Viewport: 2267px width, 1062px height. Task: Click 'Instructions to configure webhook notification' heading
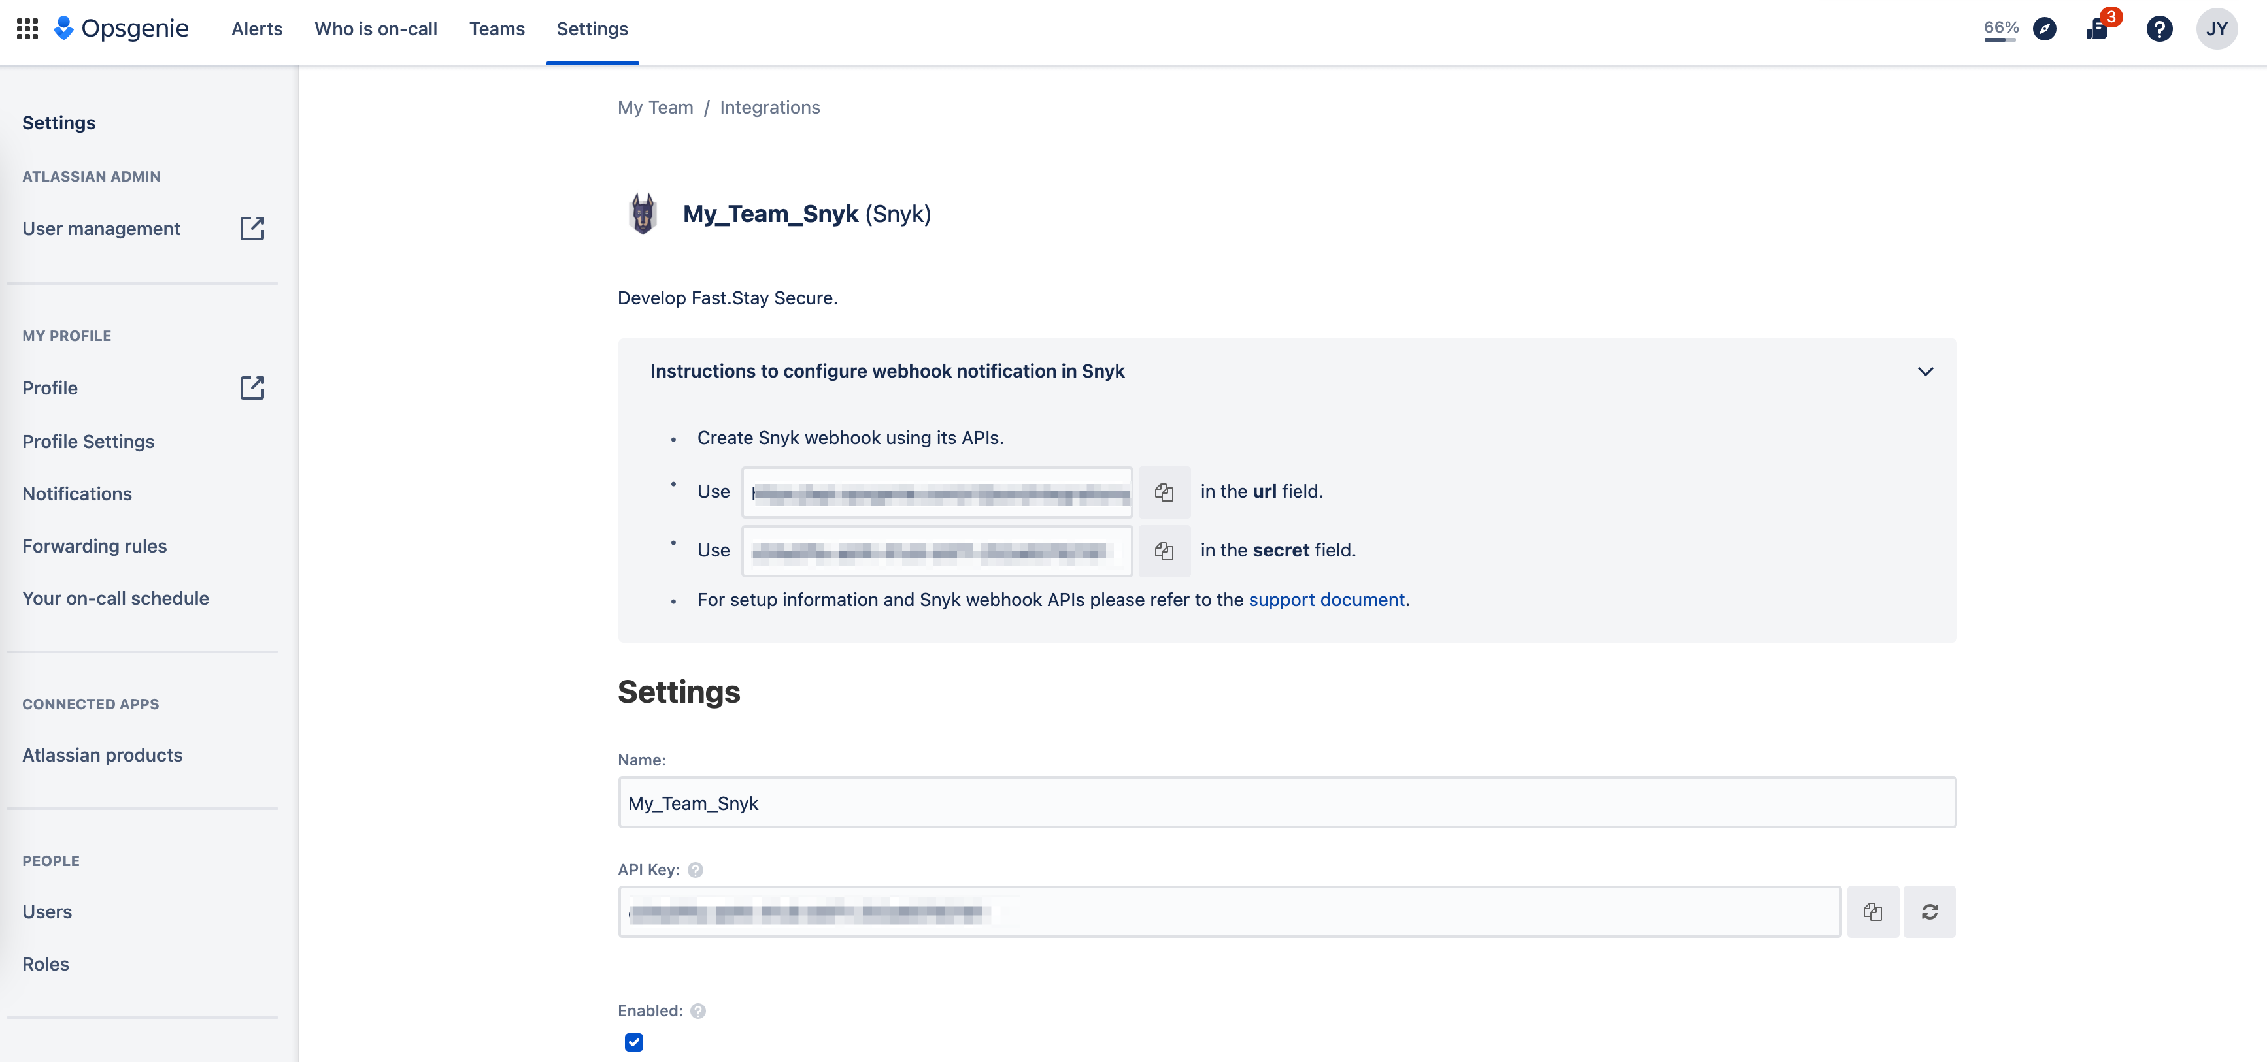(887, 371)
